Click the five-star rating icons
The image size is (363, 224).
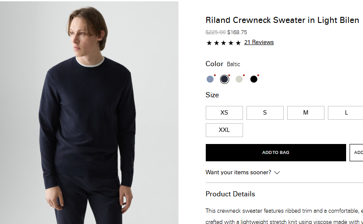click(224, 43)
